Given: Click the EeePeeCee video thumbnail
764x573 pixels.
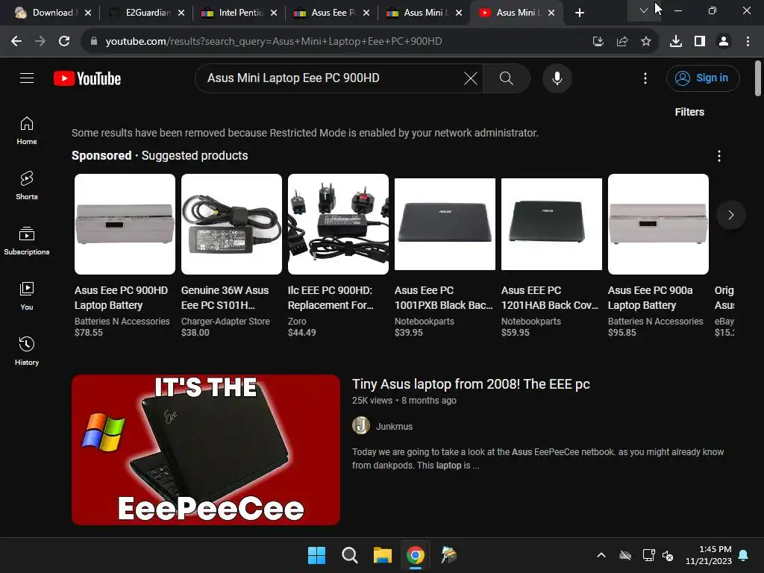Looking at the screenshot, I should pyautogui.click(x=206, y=450).
